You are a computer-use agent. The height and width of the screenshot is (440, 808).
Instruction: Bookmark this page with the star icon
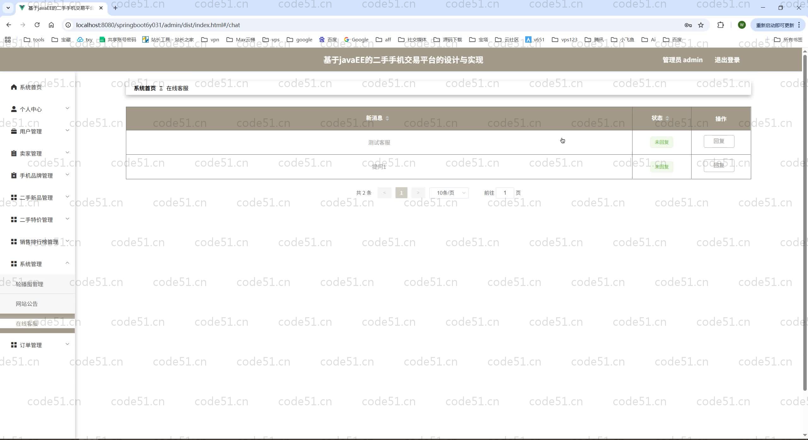(x=701, y=25)
